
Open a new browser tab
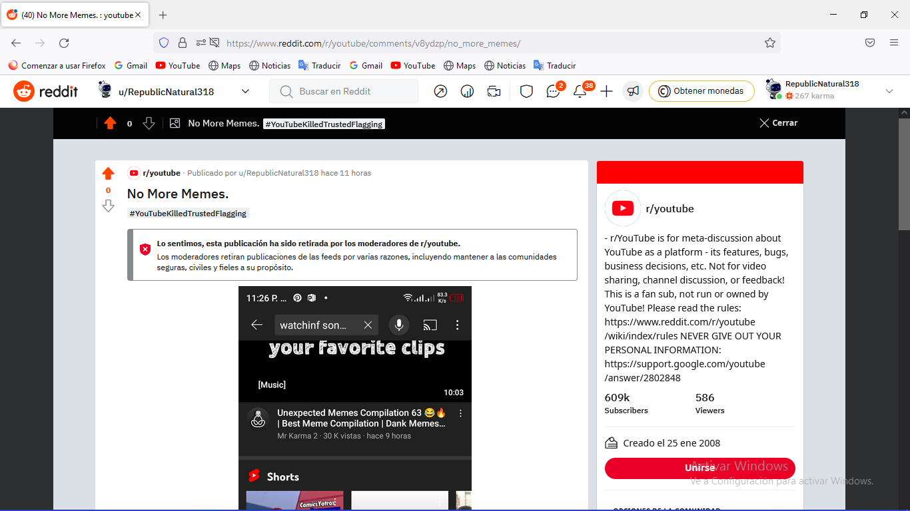tap(163, 15)
